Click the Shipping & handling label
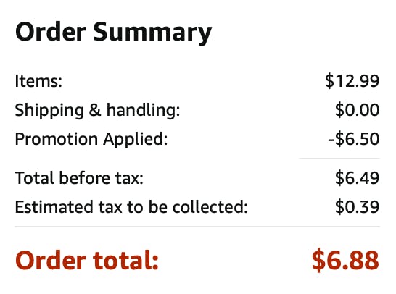The image size is (396, 294). coord(97,110)
